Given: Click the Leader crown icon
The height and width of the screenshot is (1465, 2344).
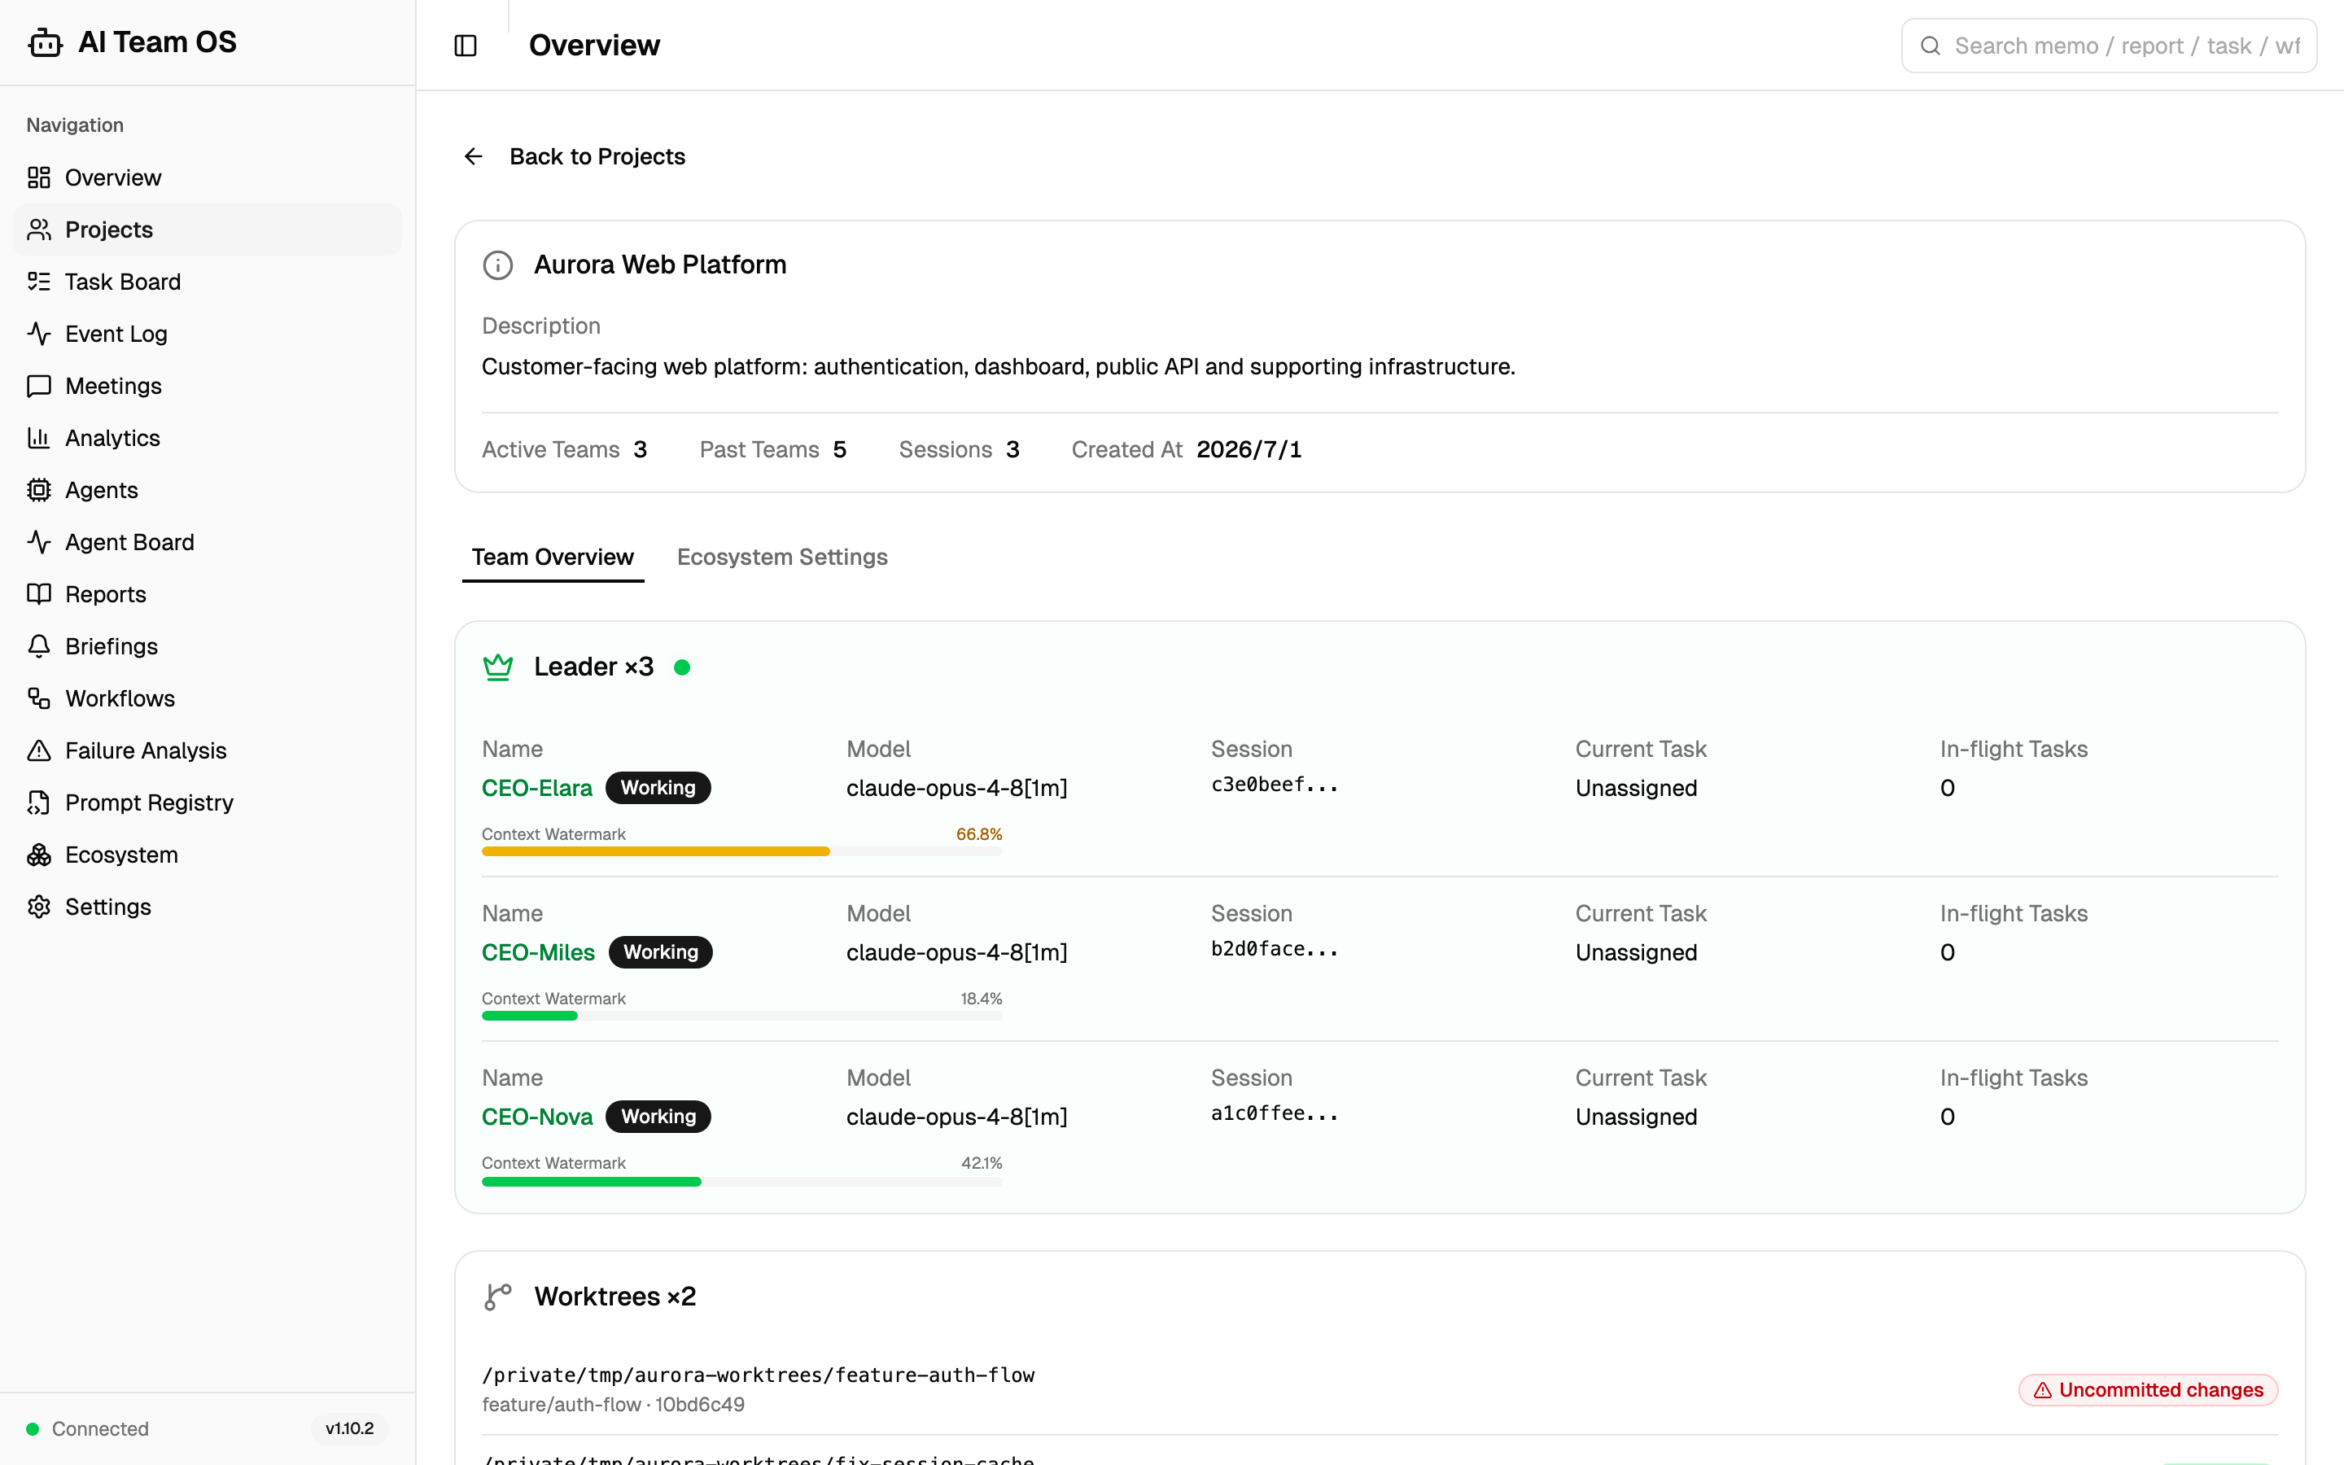Looking at the screenshot, I should point(498,667).
